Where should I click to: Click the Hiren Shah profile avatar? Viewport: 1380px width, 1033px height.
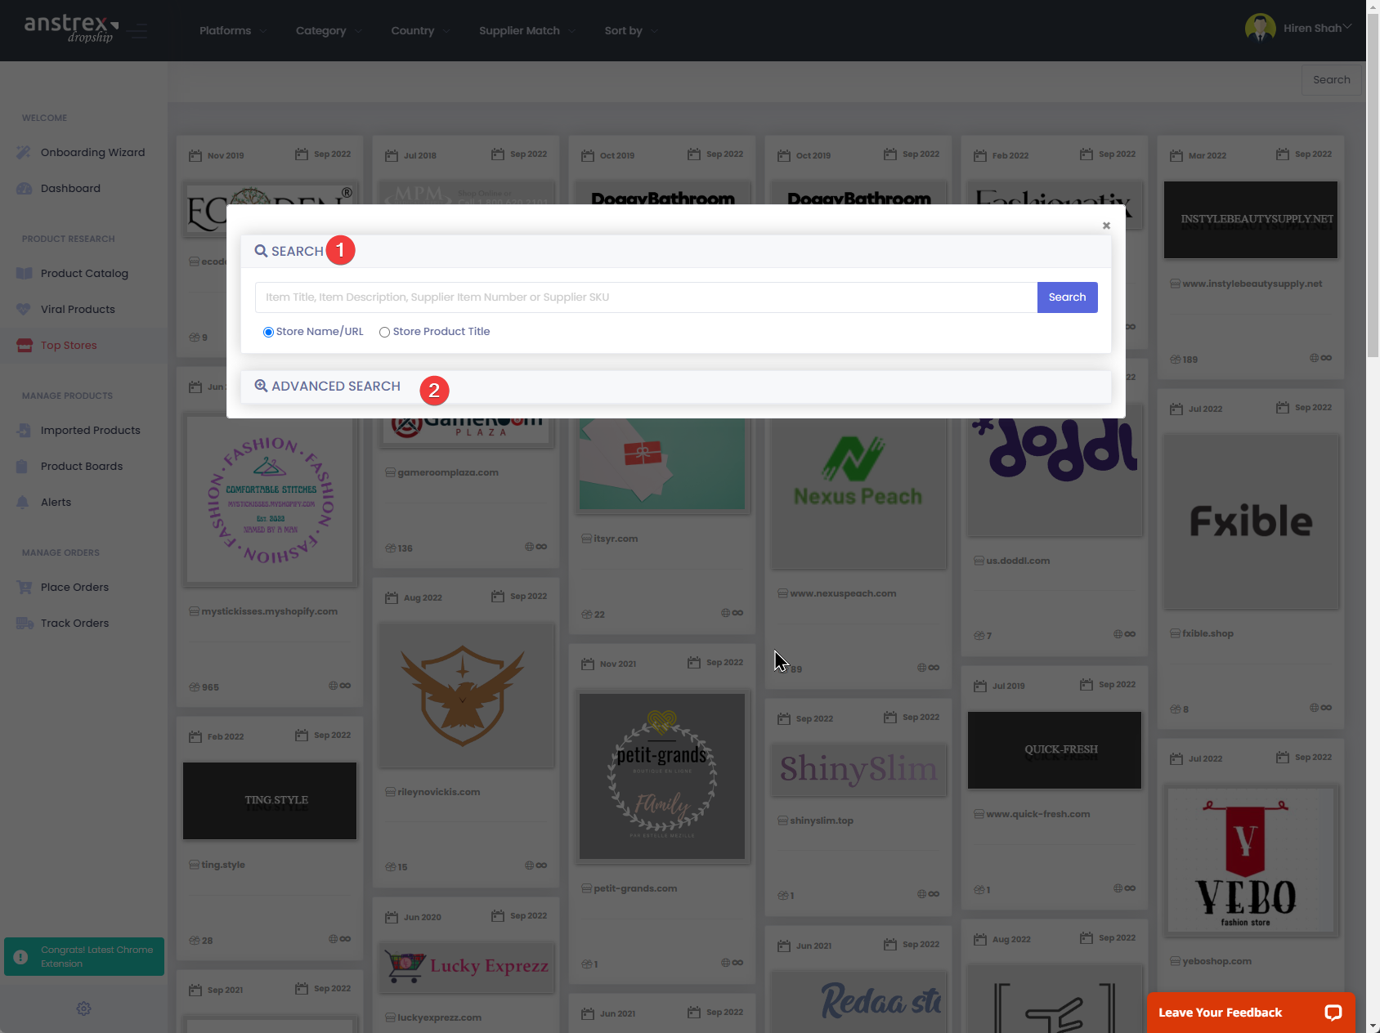[1260, 28]
